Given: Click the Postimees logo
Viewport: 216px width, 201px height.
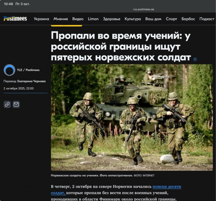Looking at the screenshot, I should [15, 19].
